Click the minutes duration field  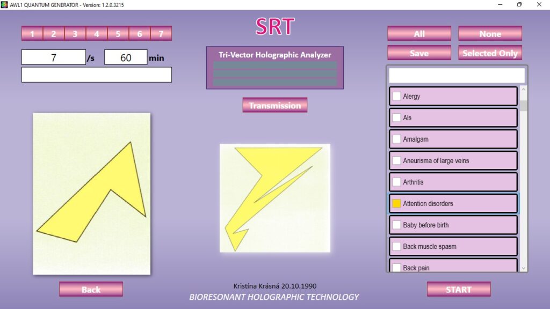point(126,57)
